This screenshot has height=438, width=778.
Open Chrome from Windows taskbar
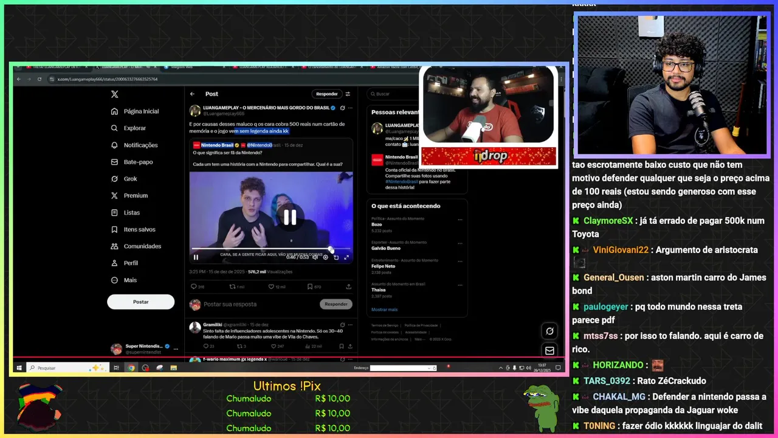click(131, 367)
